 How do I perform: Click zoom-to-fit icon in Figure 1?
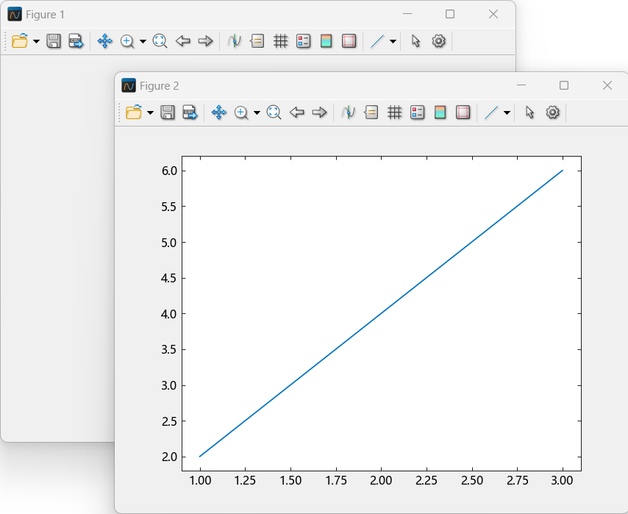[x=160, y=41]
